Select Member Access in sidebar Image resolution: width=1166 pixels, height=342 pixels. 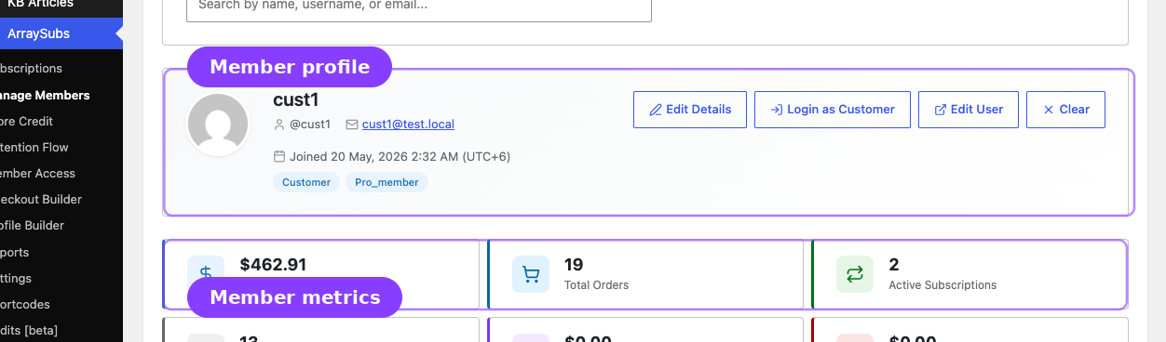[37, 173]
